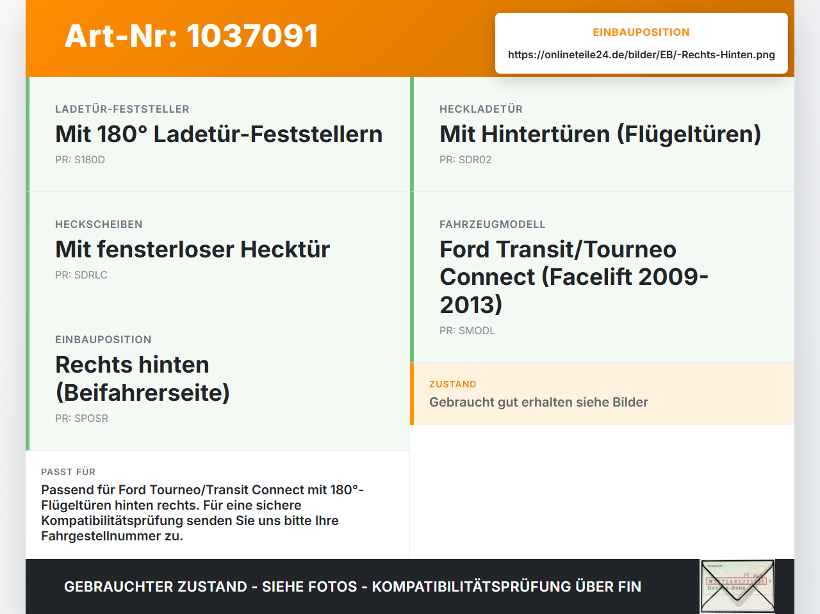Screen dimensions: 820x614
Task: Click the 'PR: S180D' code
Action: pos(80,159)
